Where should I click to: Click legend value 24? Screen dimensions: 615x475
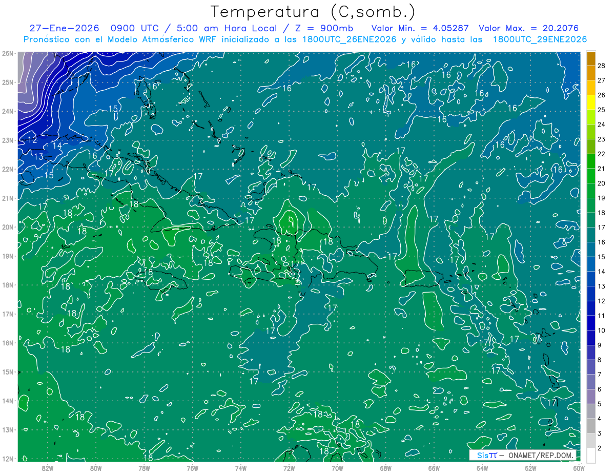[602, 125]
